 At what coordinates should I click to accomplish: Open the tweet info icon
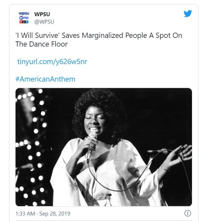187,213
